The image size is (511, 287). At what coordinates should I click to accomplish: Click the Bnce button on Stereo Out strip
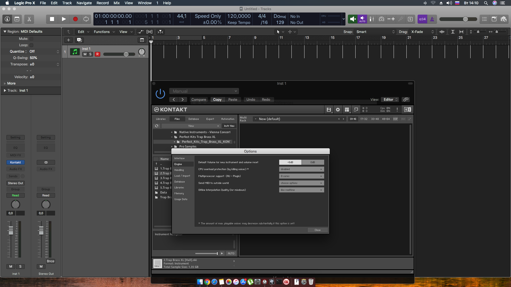point(51,261)
